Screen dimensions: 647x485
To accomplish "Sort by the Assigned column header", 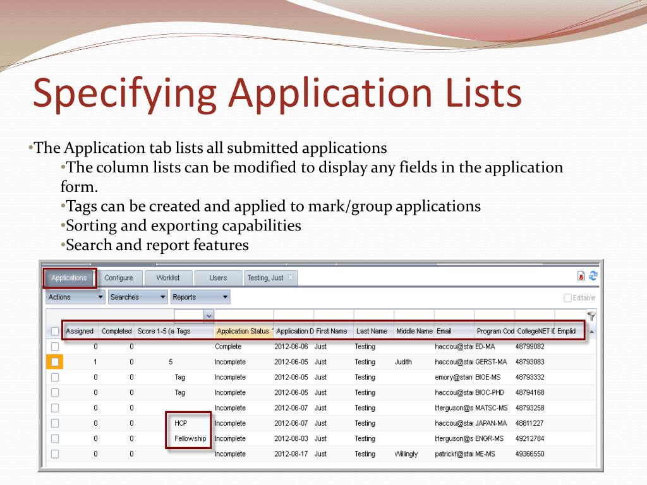I will pos(81,331).
